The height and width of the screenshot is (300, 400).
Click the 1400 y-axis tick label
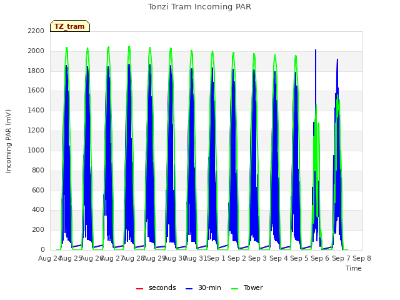36,110
